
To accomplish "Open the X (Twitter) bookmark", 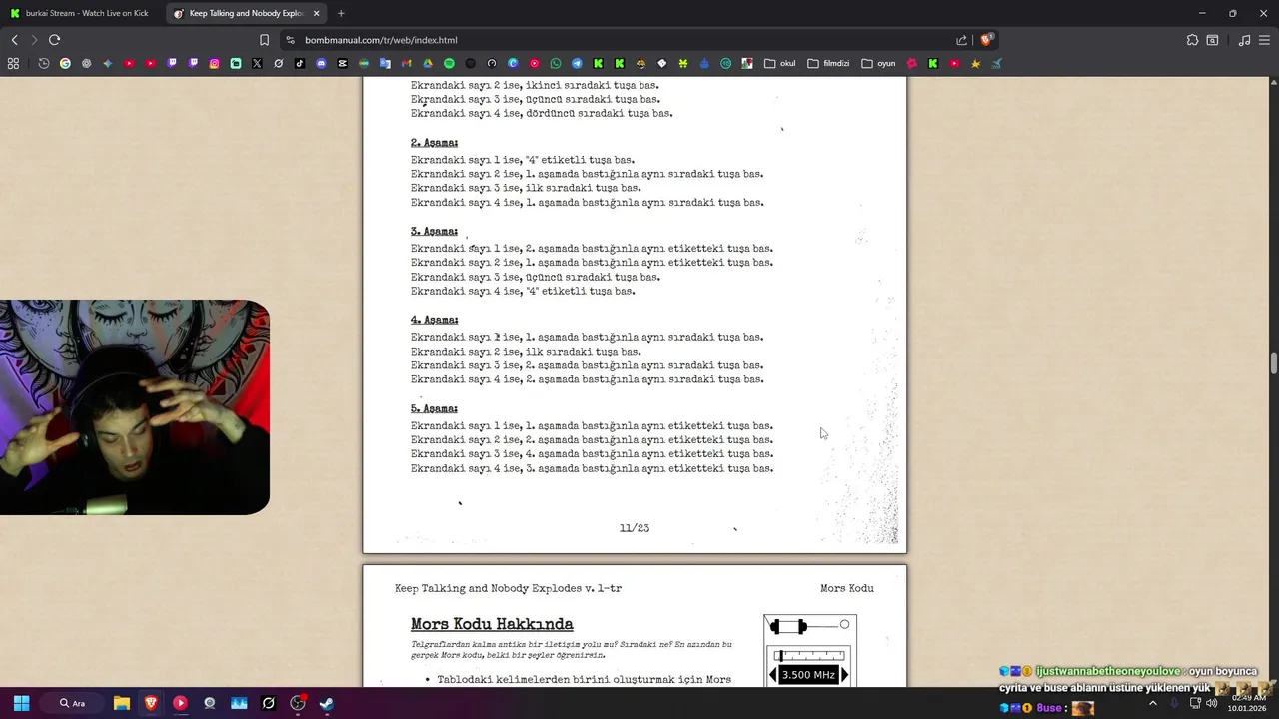I will [x=257, y=63].
